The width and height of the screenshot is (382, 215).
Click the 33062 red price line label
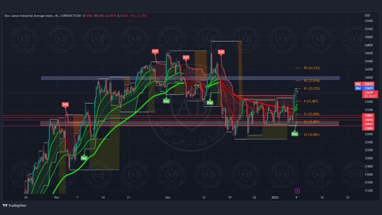tap(369, 115)
